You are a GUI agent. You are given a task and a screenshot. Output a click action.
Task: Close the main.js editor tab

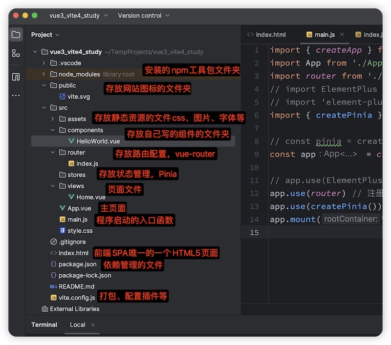342,35
